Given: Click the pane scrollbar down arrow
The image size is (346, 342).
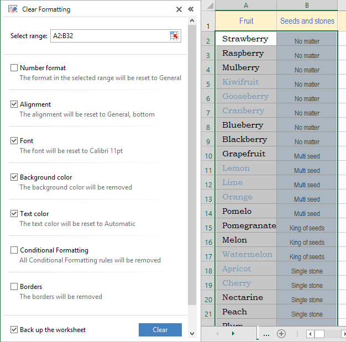Looking at the screenshot, I should pos(192,333).
